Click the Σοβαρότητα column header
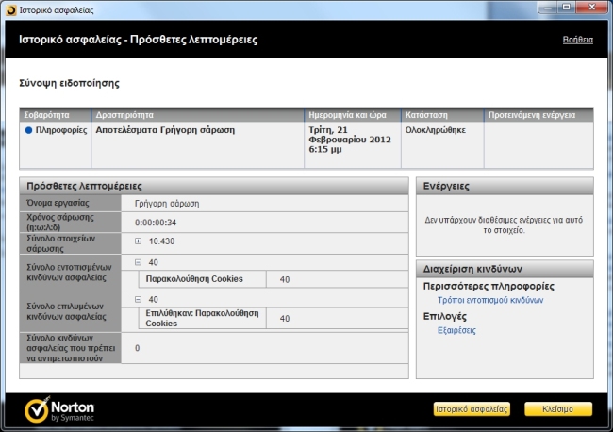 coord(55,114)
